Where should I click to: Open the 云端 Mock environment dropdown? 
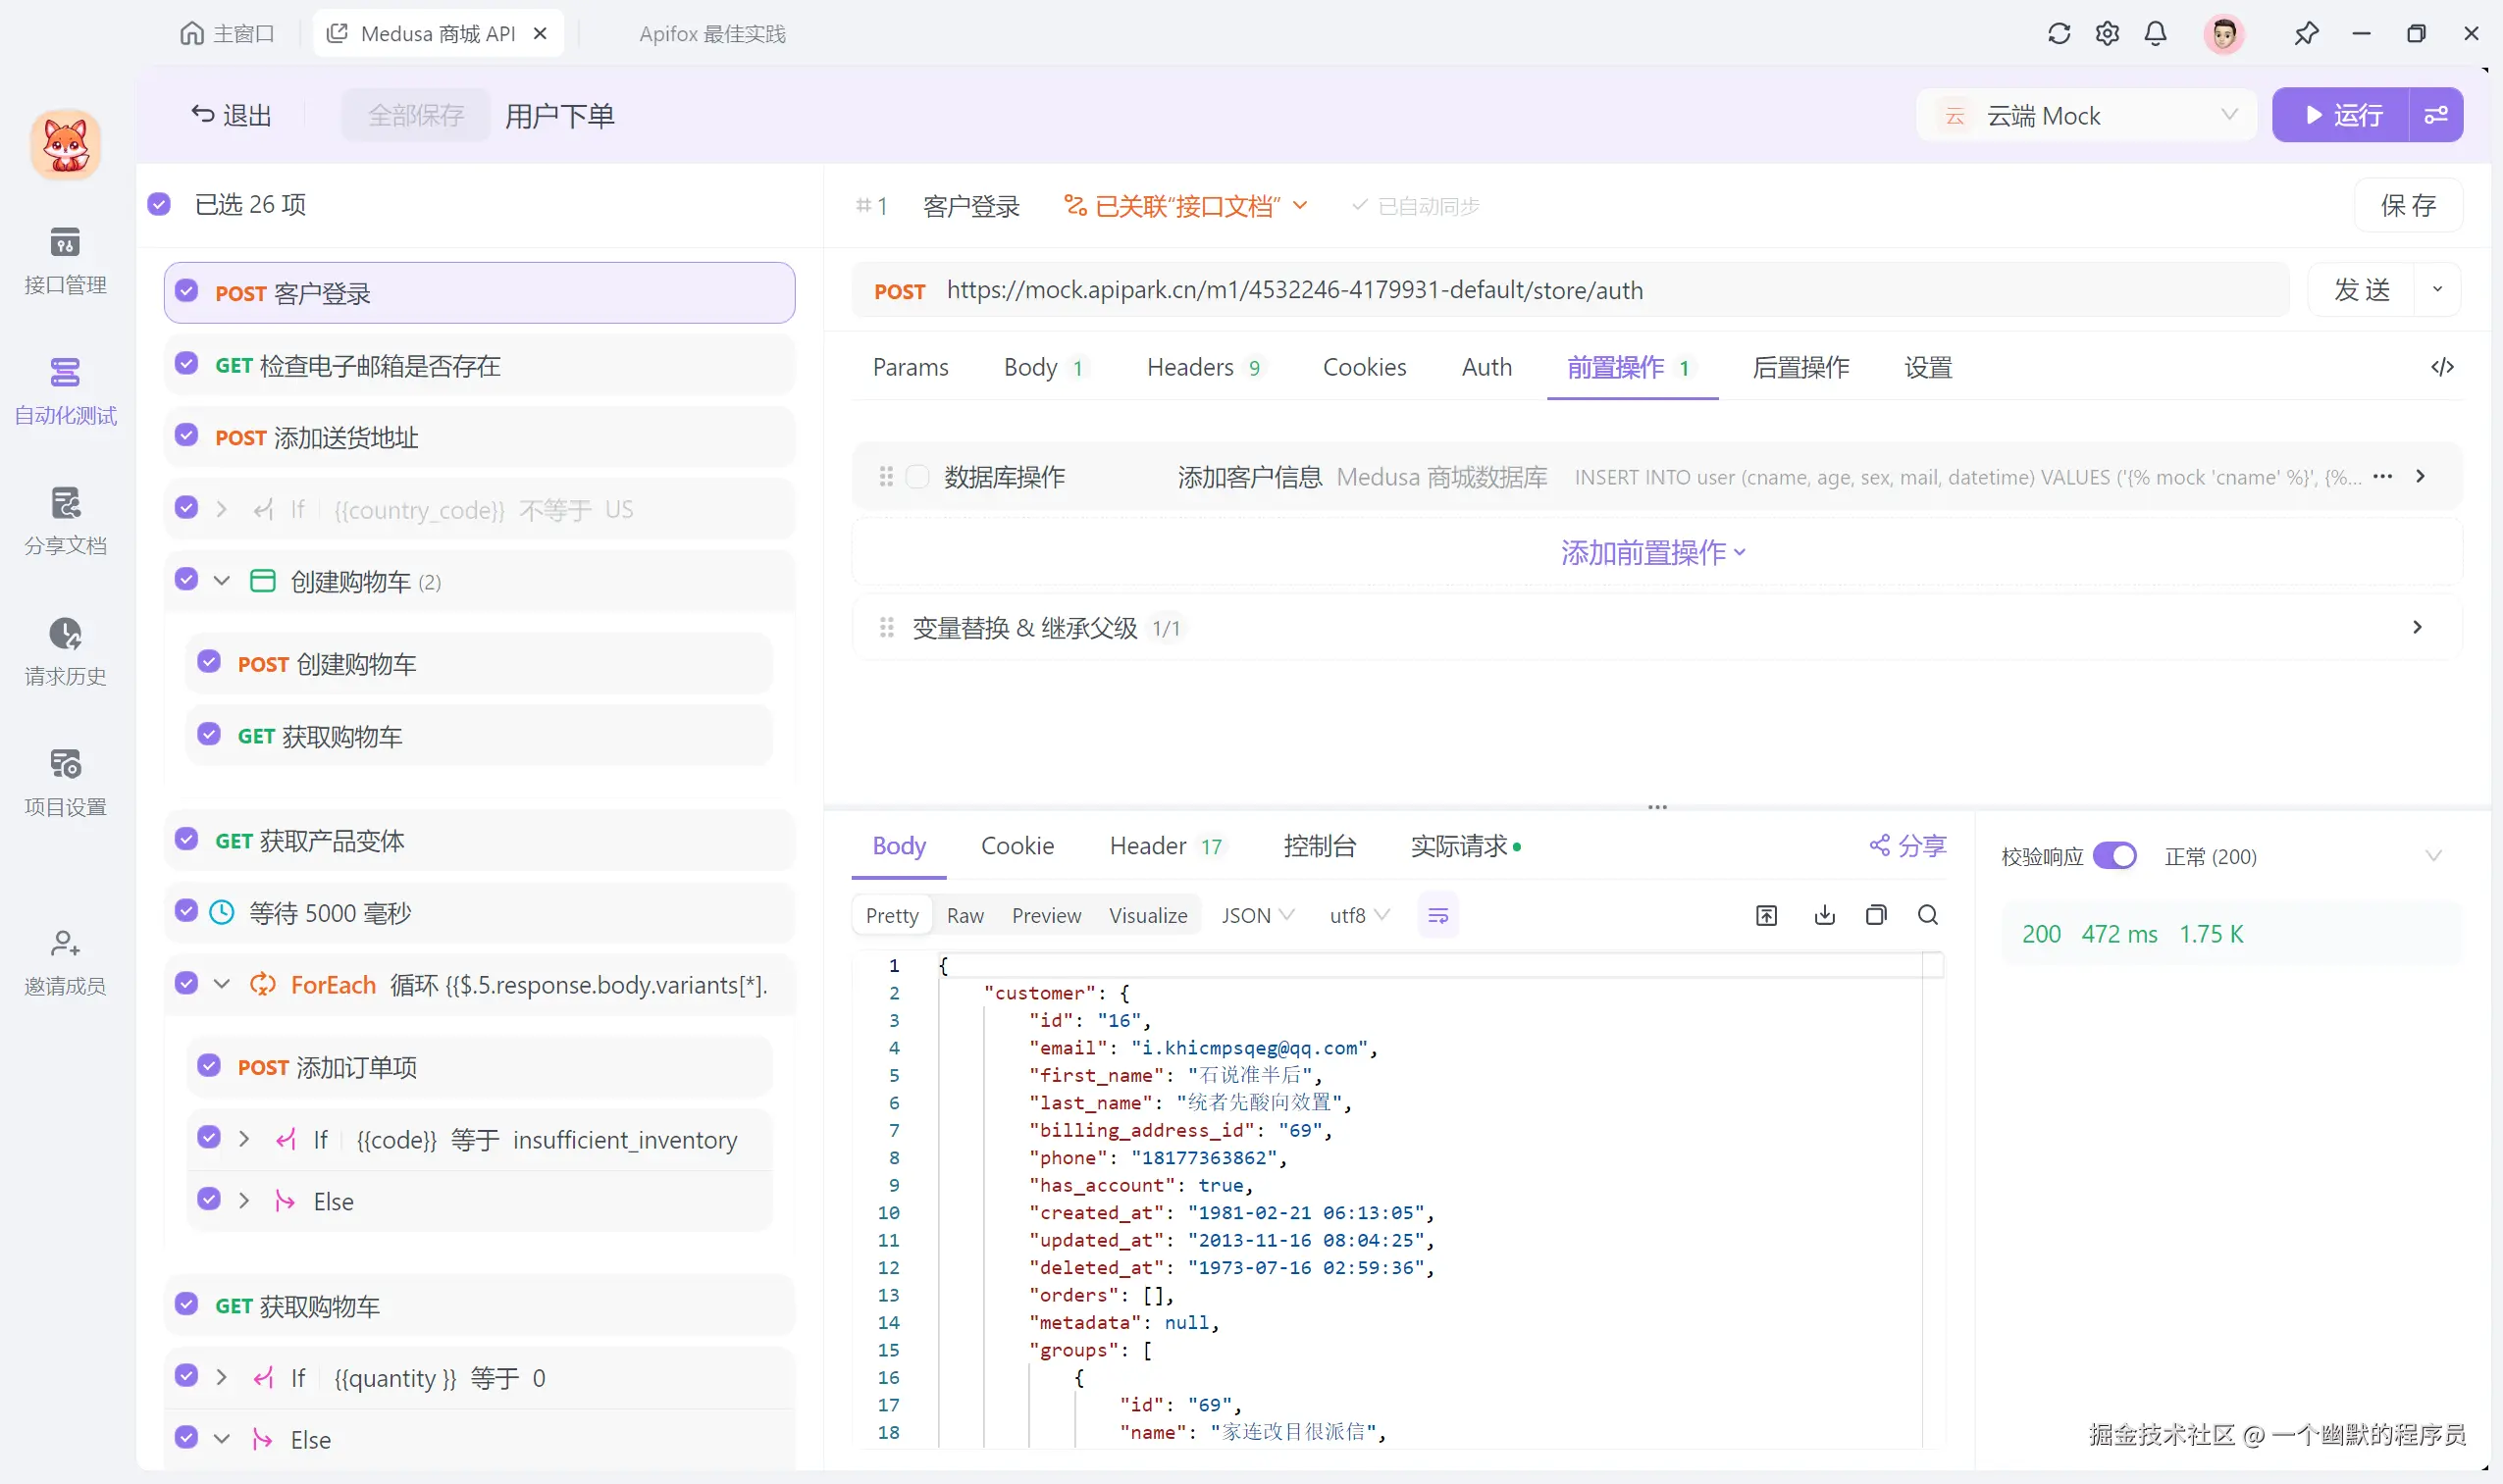pos(2086,116)
